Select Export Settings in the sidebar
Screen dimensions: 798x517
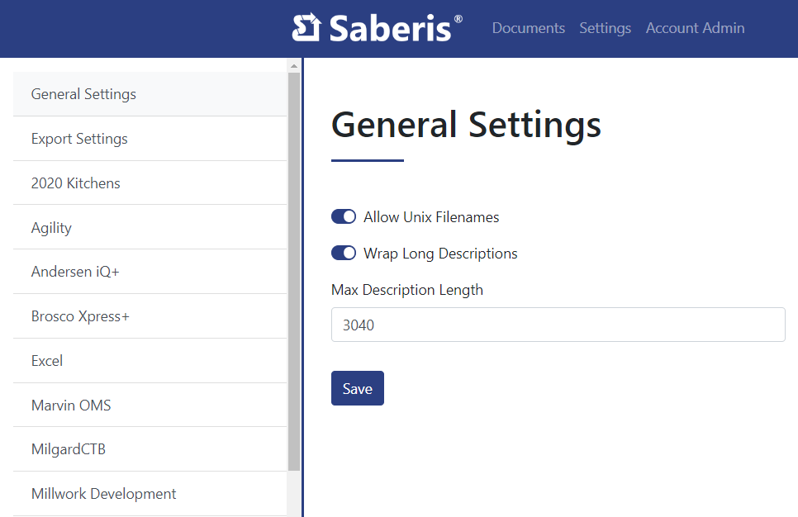point(79,138)
